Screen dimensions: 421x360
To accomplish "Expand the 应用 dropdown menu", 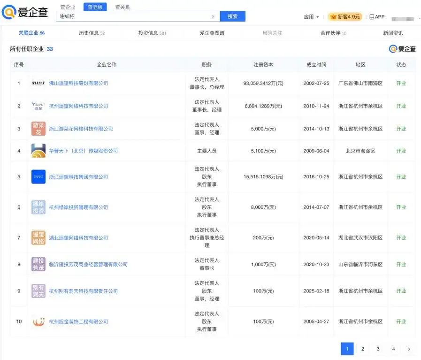I will (x=311, y=17).
